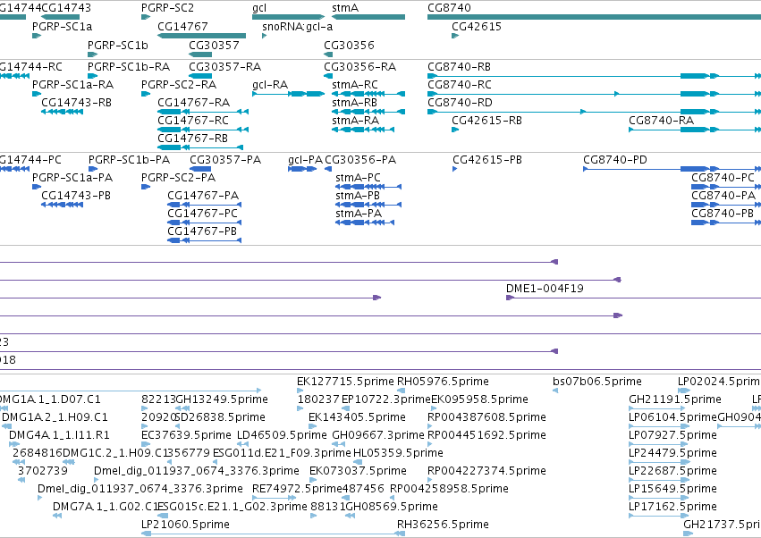Image resolution: width=761 pixels, height=538 pixels.
Task: Select transcript PGRP-SC2-RA
Action: point(146,94)
